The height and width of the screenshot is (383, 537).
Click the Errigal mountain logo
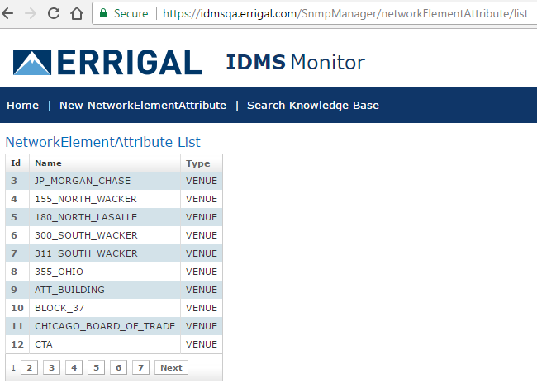tap(31, 63)
